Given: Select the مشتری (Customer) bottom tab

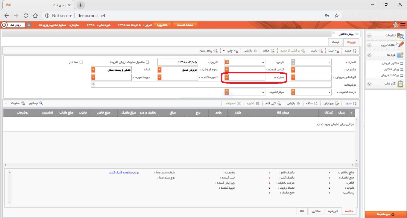Looking at the screenshot, I should click(x=316, y=211).
